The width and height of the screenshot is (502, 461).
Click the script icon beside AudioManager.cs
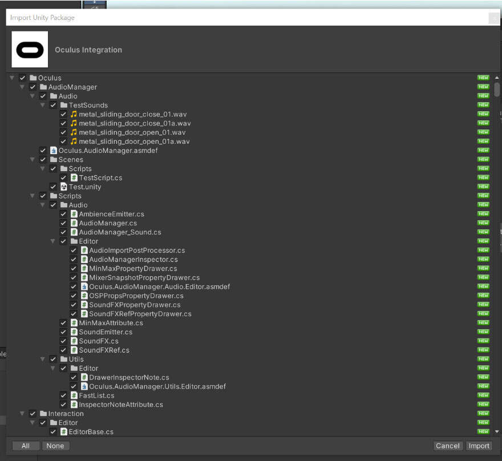click(74, 223)
